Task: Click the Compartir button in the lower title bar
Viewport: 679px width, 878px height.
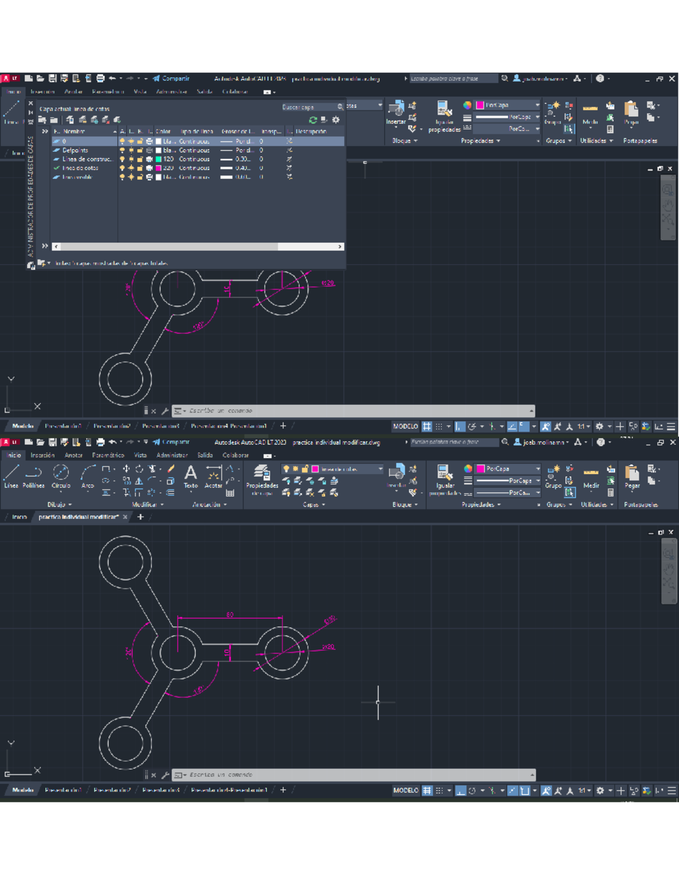Action: pyautogui.click(x=172, y=442)
